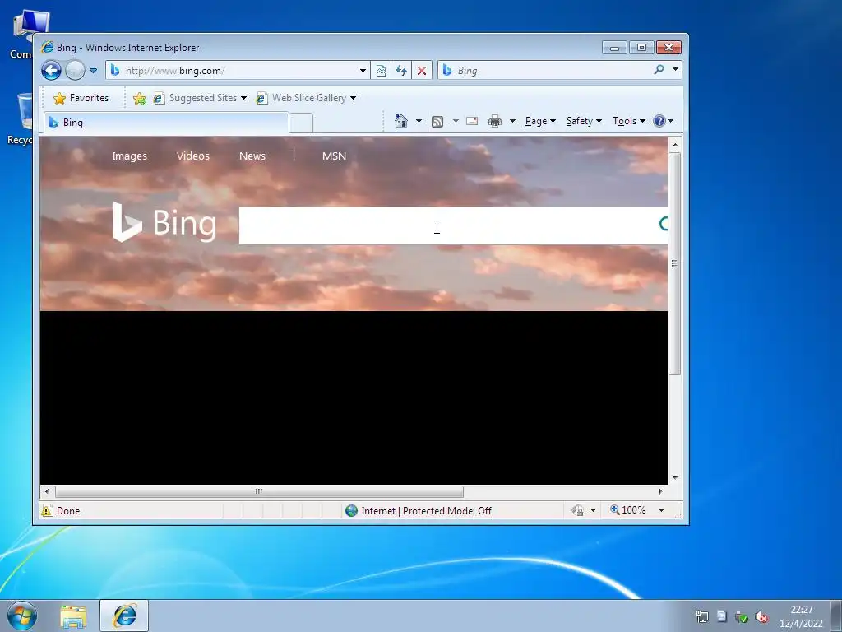Click the Bing logo on the page
Viewport: 842px width, 632px height.
coord(164,222)
